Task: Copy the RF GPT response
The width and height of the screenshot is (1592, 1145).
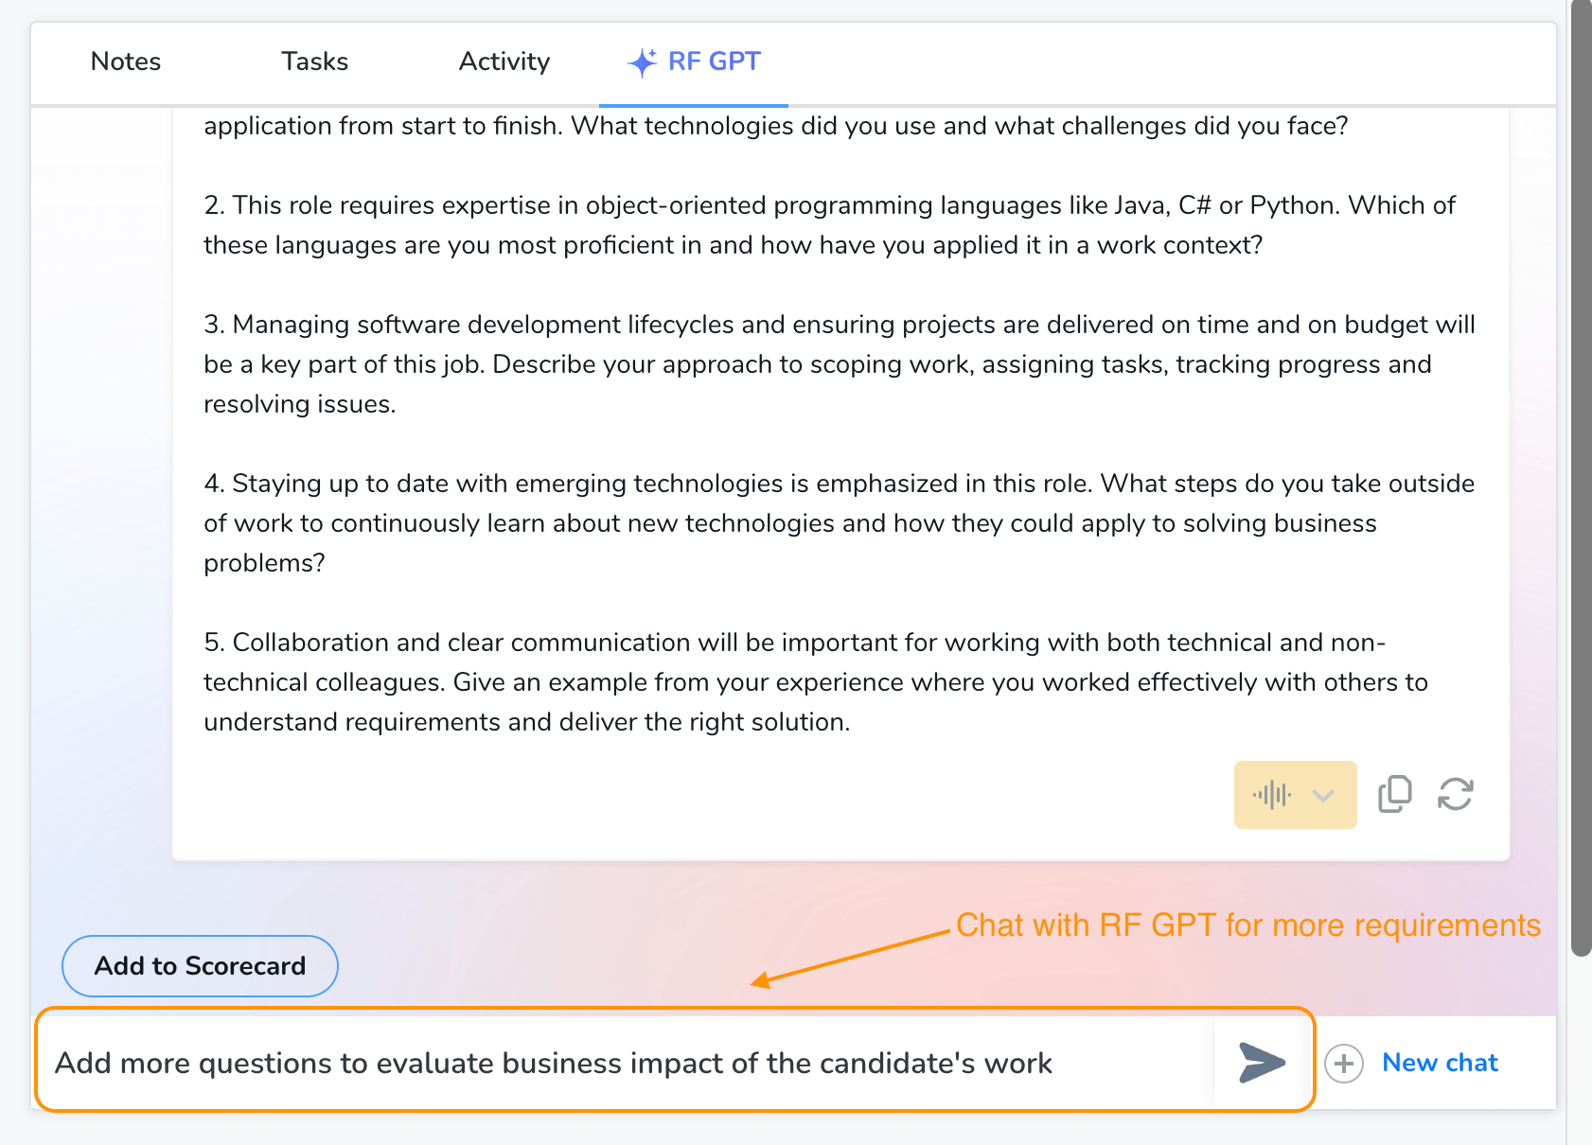Action: pyautogui.click(x=1394, y=795)
